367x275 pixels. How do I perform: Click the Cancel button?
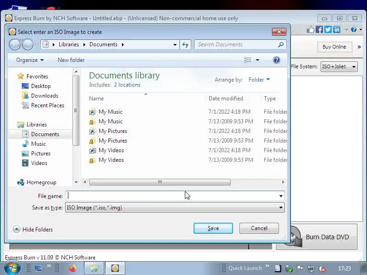tap(259, 228)
